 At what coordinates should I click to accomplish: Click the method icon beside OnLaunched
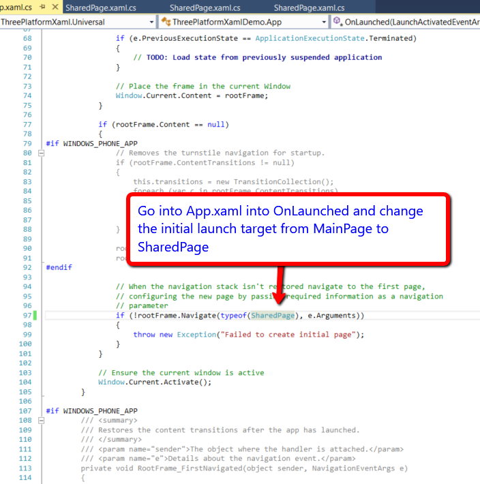pos(337,22)
